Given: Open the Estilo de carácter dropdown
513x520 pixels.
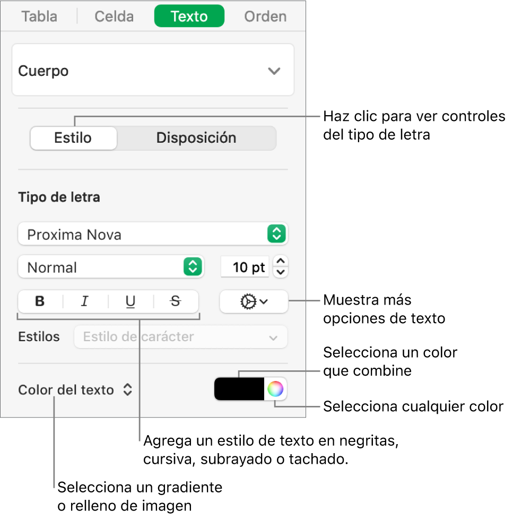Looking at the screenshot, I should (181, 337).
